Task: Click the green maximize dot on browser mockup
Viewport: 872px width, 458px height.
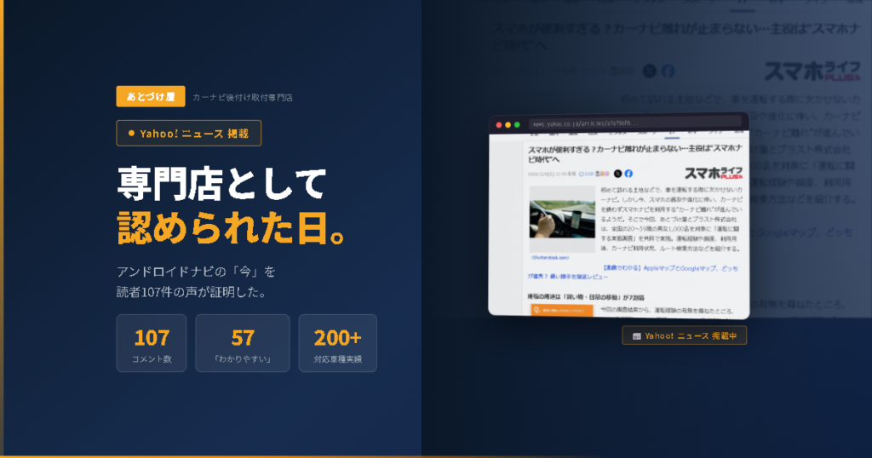Action: click(516, 124)
